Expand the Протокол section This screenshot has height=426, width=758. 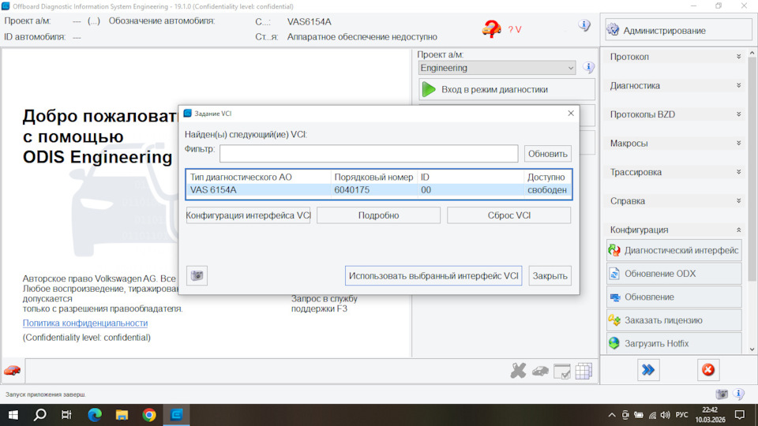tap(675, 57)
